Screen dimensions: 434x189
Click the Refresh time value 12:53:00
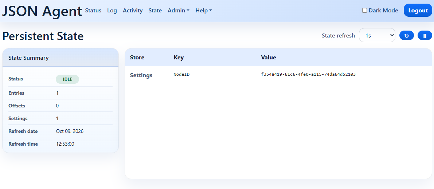point(65,144)
